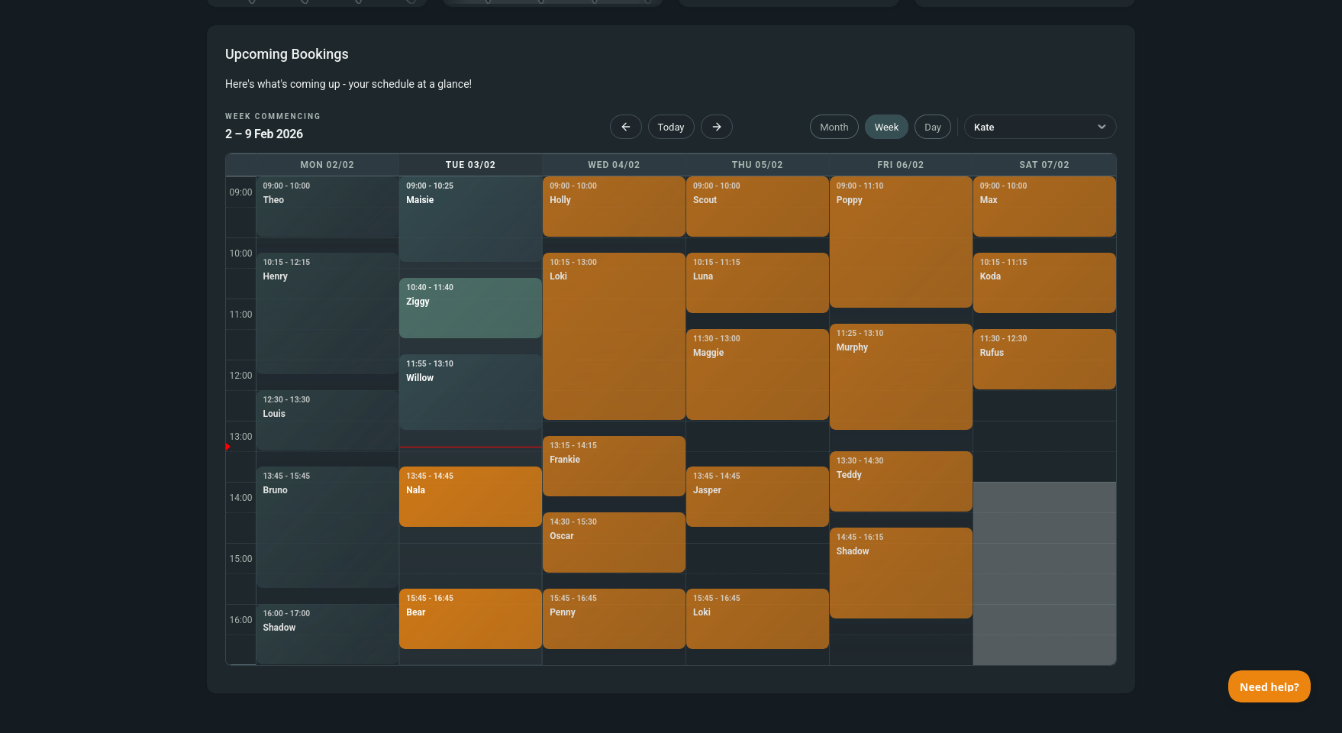Go to previous week with left arrow

[625, 127]
